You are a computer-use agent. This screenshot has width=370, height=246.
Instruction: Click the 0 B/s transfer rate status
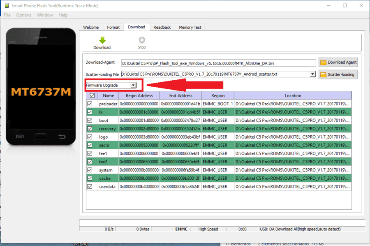click(x=109, y=229)
